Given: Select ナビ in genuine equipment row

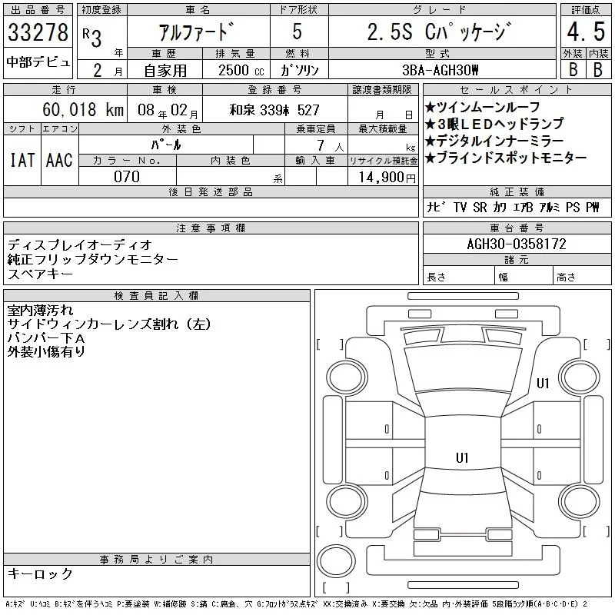Looking at the screenshot, I should [x=436, y=207].
